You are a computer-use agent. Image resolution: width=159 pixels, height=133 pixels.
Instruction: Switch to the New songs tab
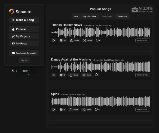(x=76, y=16)
